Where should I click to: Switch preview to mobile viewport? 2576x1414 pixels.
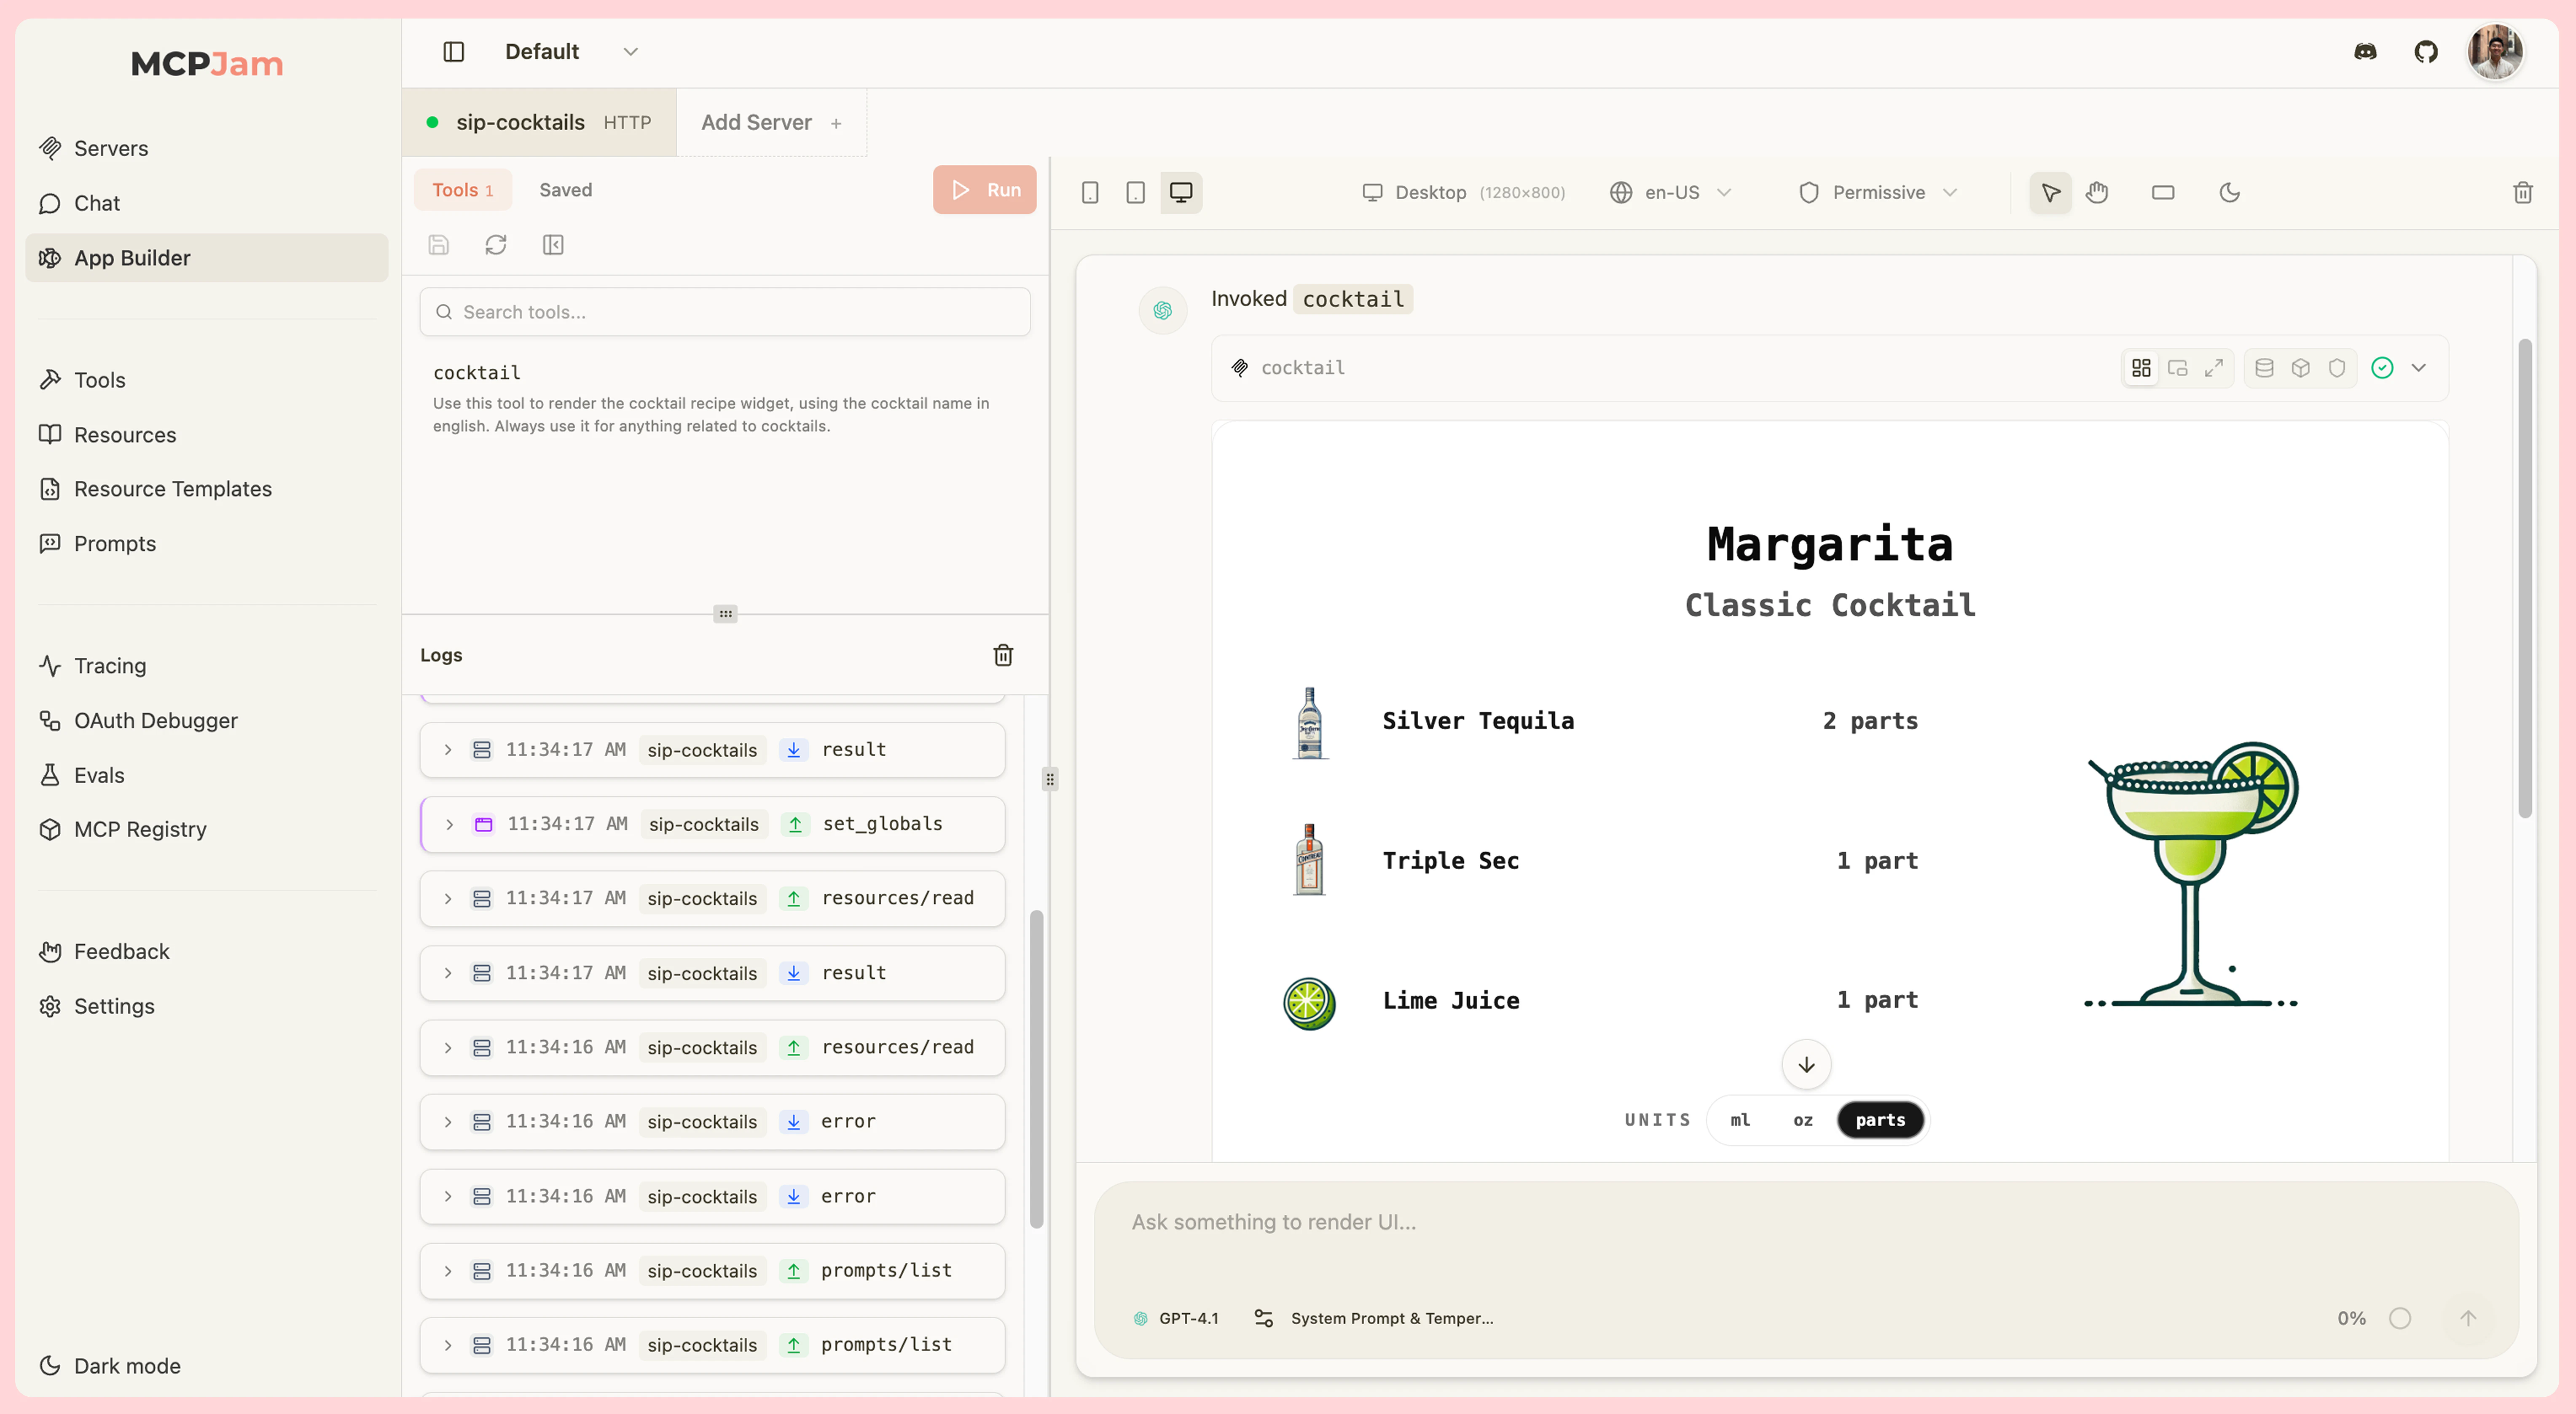click(x=1090, y=192)
